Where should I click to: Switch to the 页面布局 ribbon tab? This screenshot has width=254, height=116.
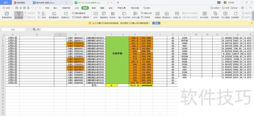coord(66,8)
